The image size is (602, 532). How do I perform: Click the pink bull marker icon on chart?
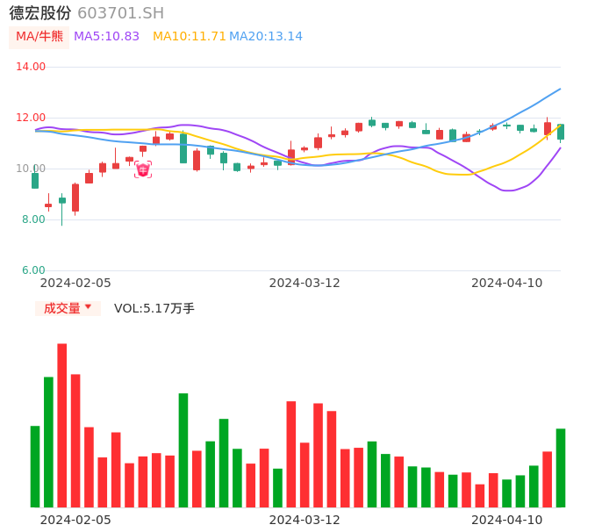(x=143, y=169)
